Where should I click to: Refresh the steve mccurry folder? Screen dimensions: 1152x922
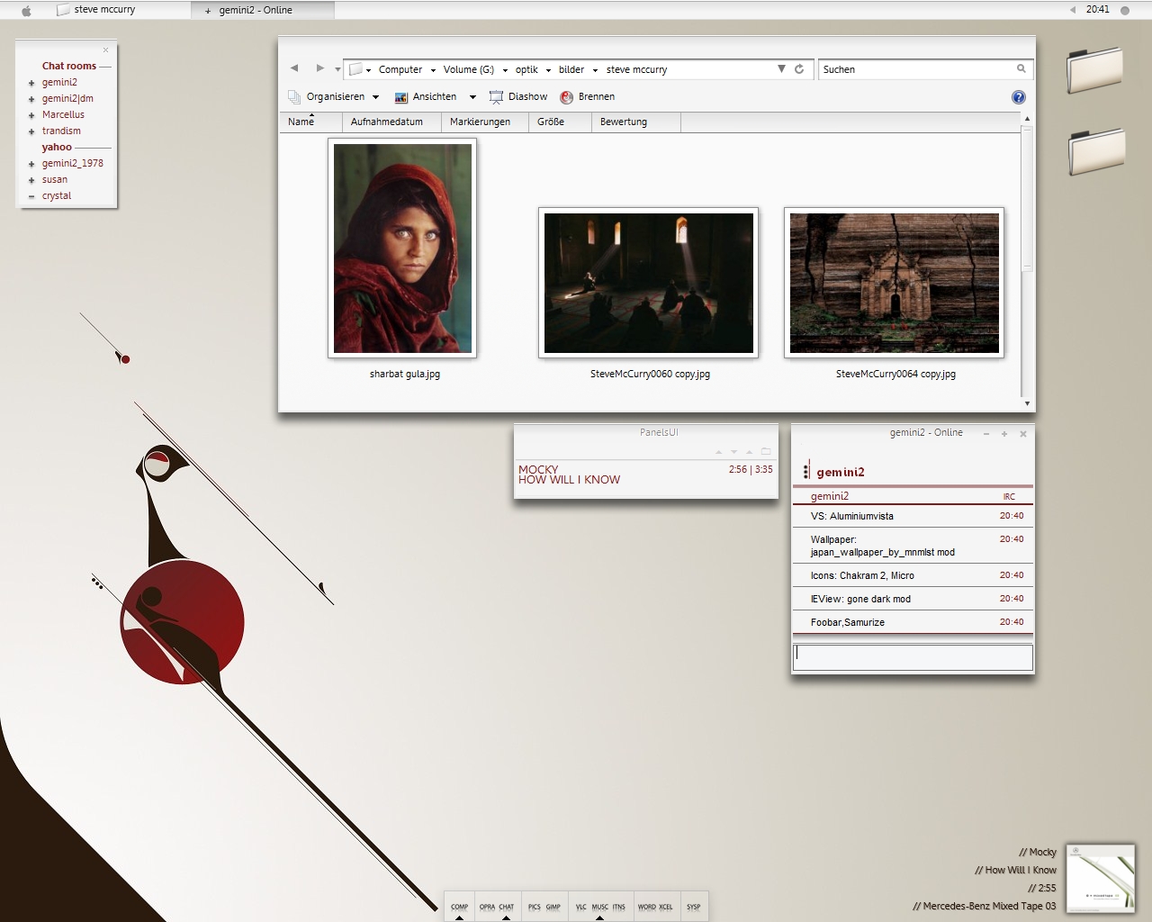coord(798,68)
